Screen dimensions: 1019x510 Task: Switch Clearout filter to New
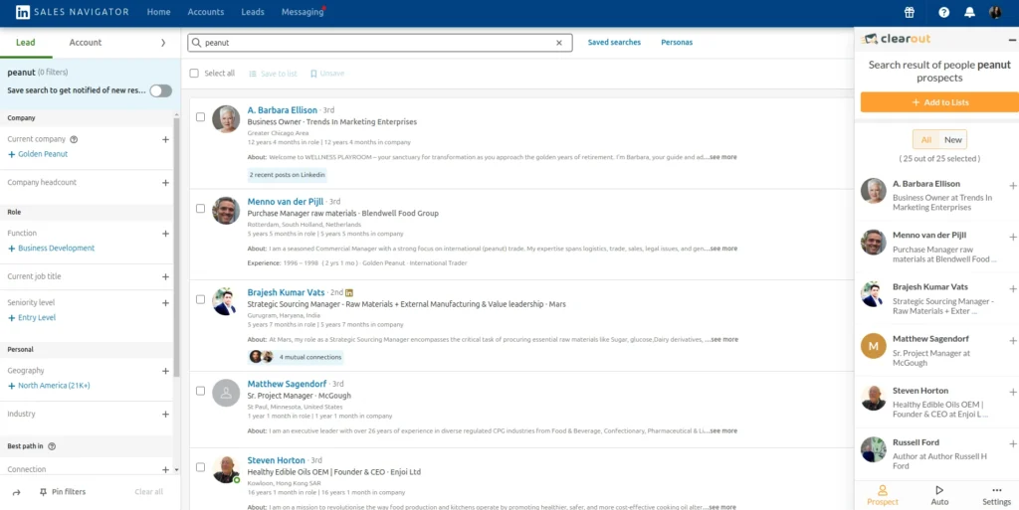click(952, 139)
